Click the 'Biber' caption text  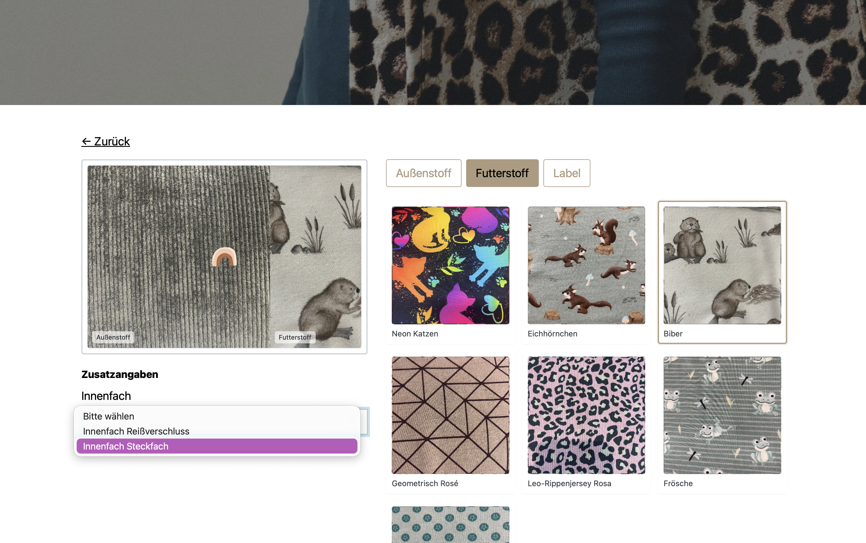[x=673, y=334]
